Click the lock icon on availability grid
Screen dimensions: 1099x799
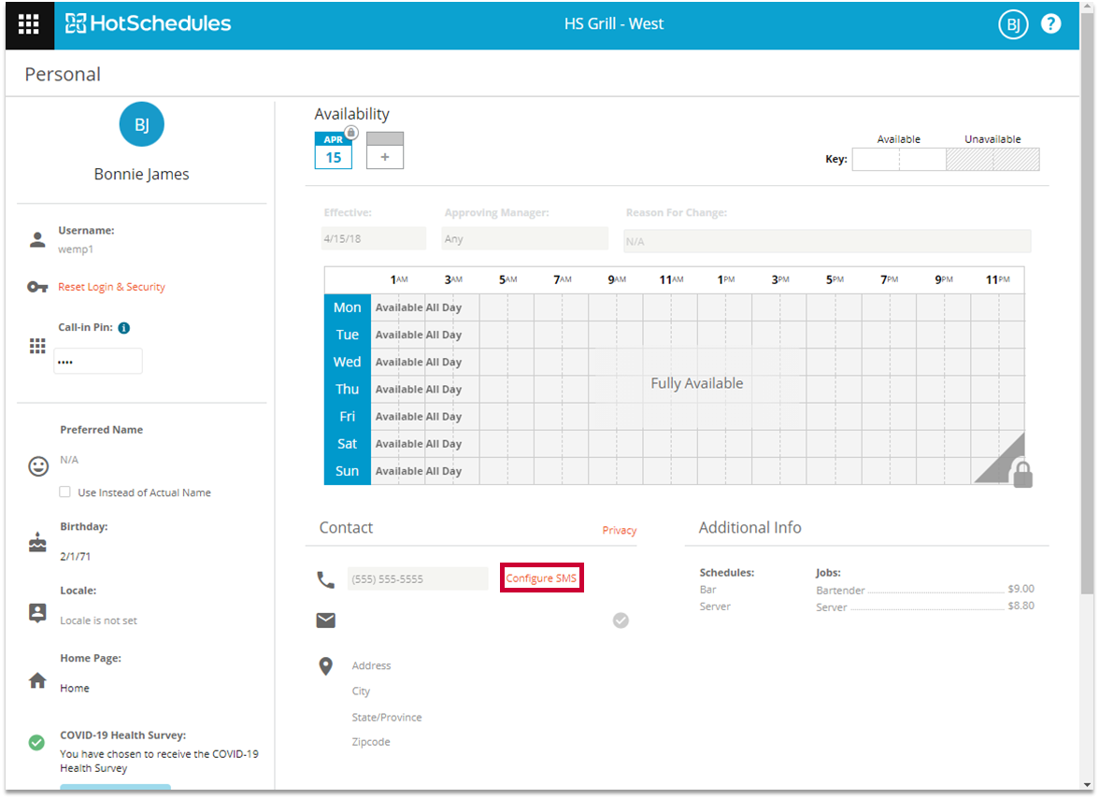[x=1022, y=473]
